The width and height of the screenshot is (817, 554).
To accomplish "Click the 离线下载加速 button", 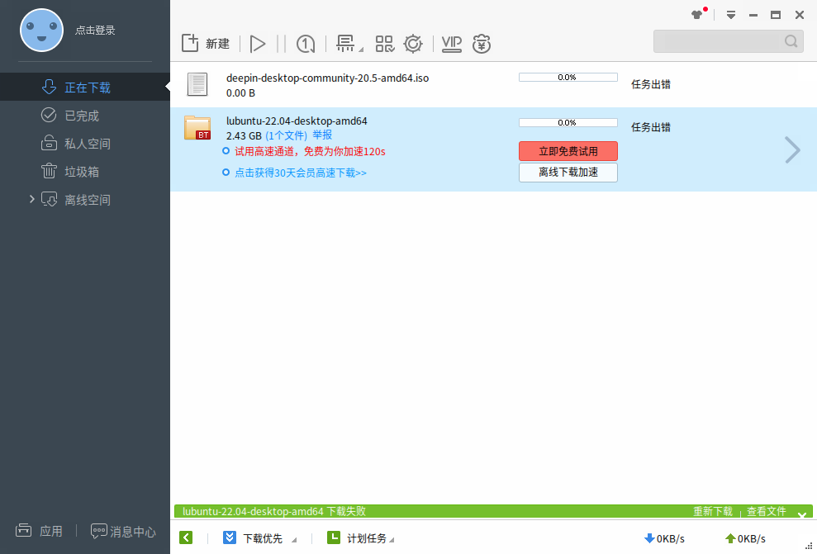I will pyautogui.click(x=568, y=173).
